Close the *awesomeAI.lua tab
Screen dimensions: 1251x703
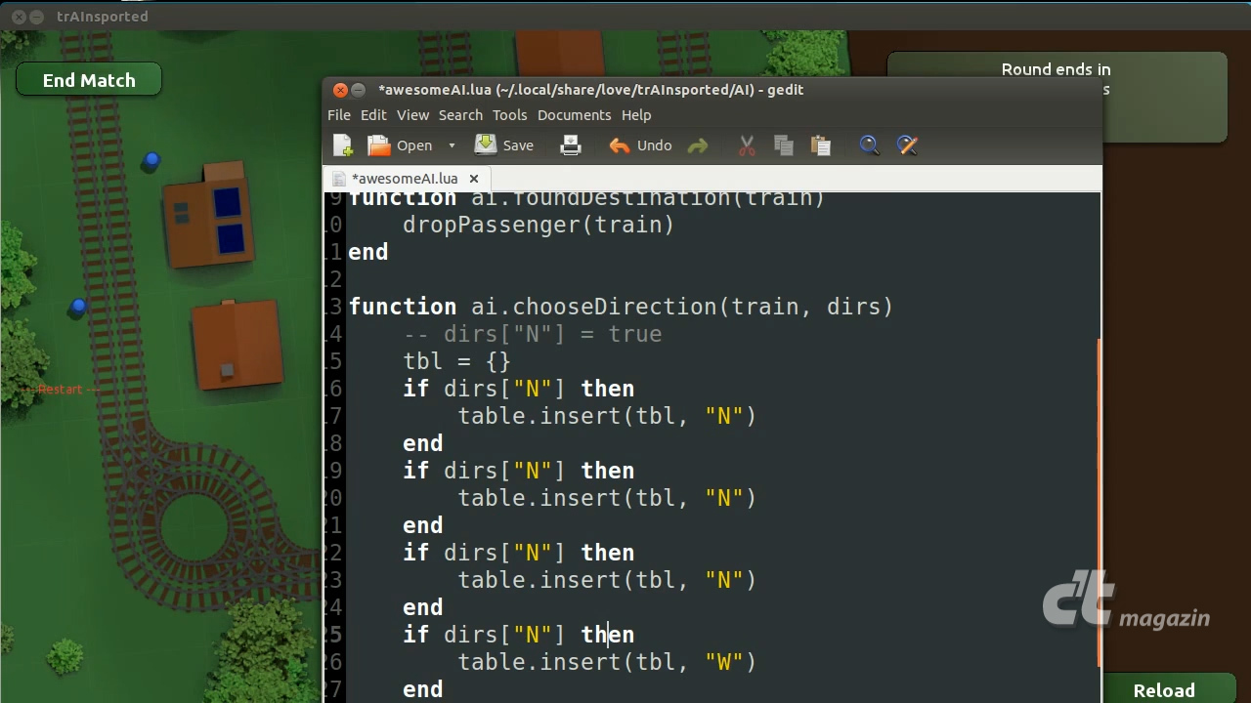474,179
